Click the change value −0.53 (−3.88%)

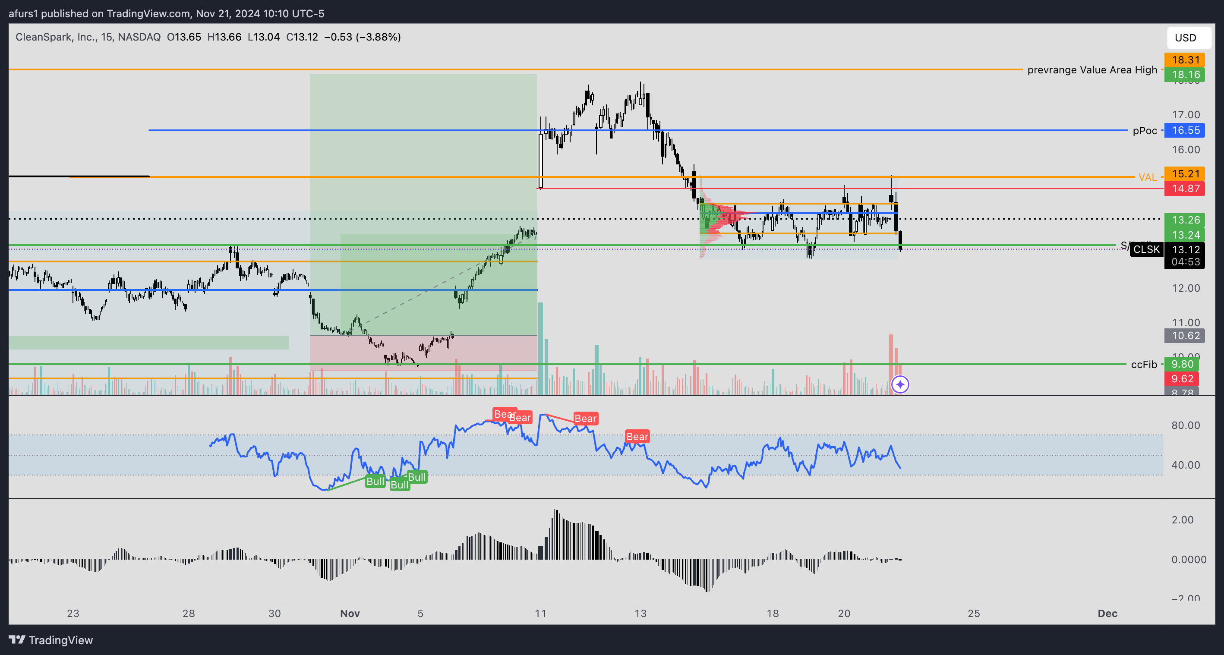363,37
